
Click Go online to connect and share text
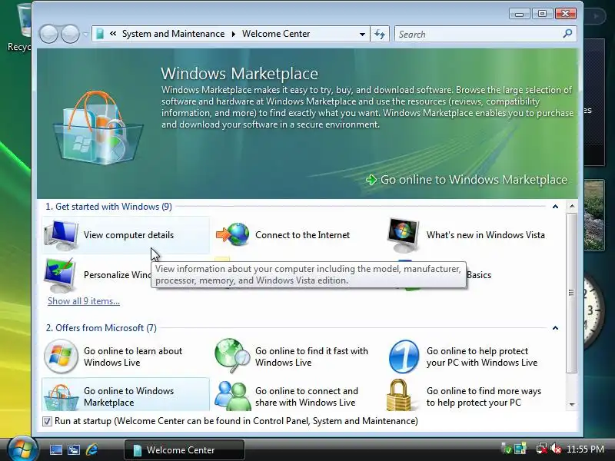(x=306, y=396)
